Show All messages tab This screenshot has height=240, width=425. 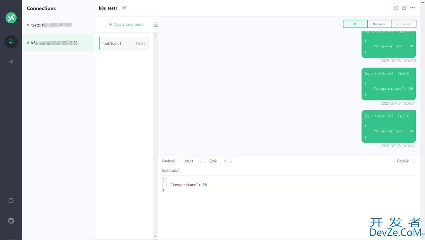click(355, 24)
